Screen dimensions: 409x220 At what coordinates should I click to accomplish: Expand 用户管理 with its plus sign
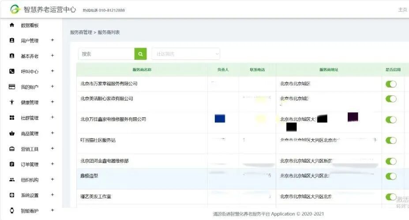pos(53,40)
